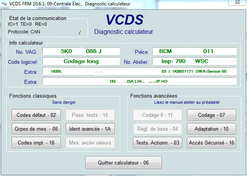247x176 pixels.
Task: Click the 'Fonctions classiques' group label
Action: click(x=33, y=96)
